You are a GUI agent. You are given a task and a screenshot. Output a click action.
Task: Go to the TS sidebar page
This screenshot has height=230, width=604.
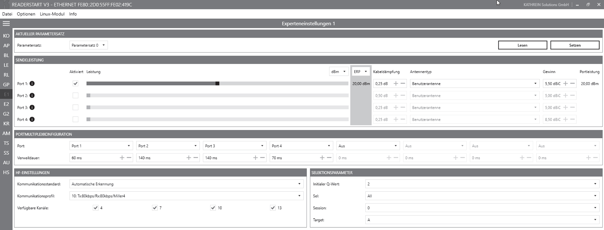[6, 143]
